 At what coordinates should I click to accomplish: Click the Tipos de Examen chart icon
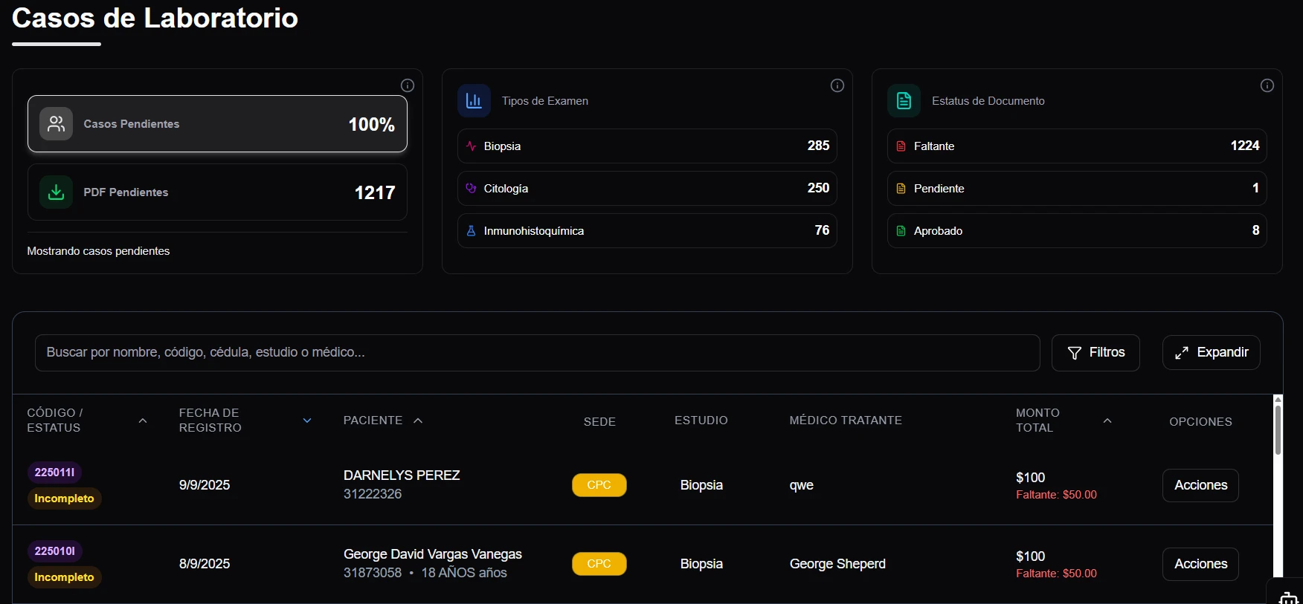point(474,101)
